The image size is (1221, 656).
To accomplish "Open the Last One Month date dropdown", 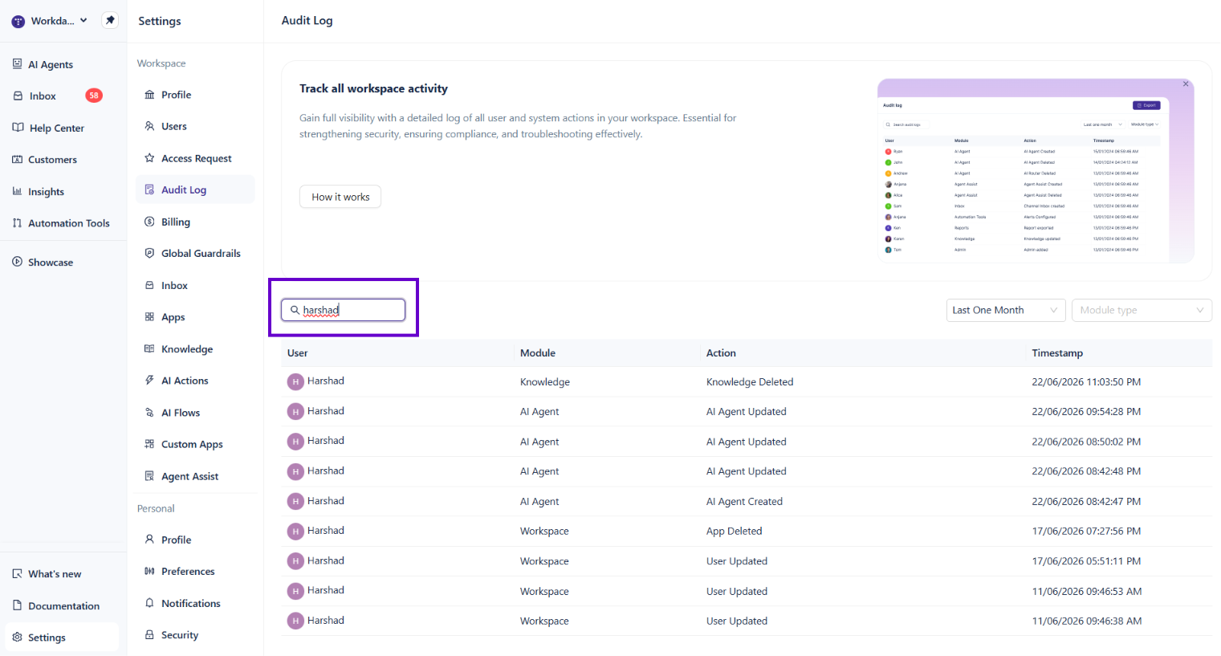I will (1006, 310).
